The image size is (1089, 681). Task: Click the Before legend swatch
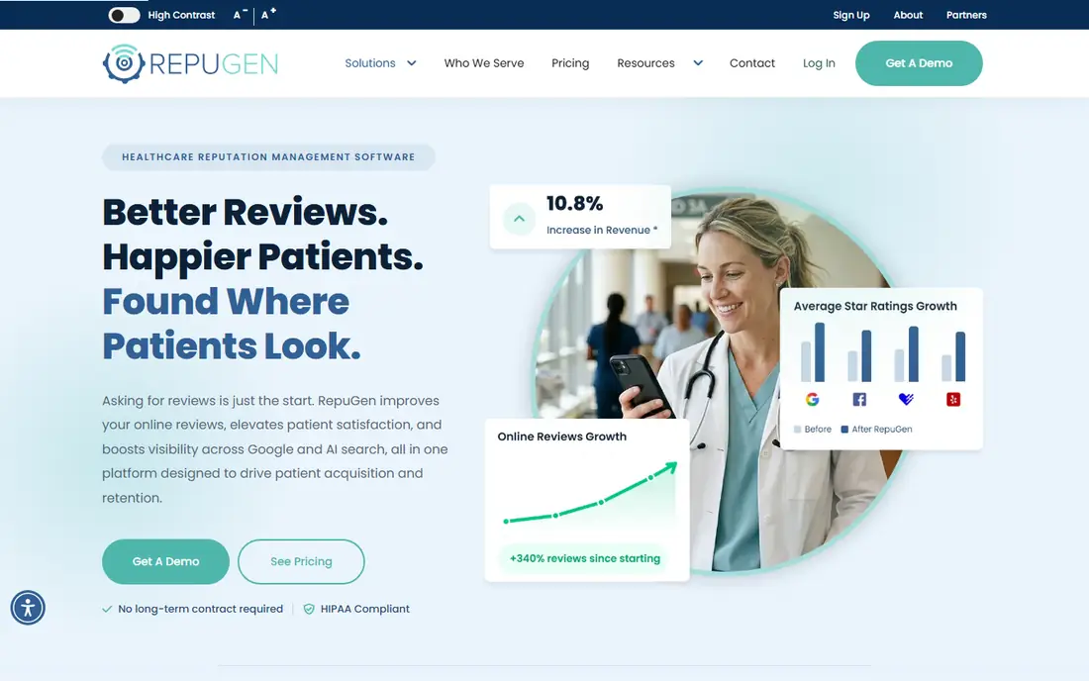click(797, 429)
